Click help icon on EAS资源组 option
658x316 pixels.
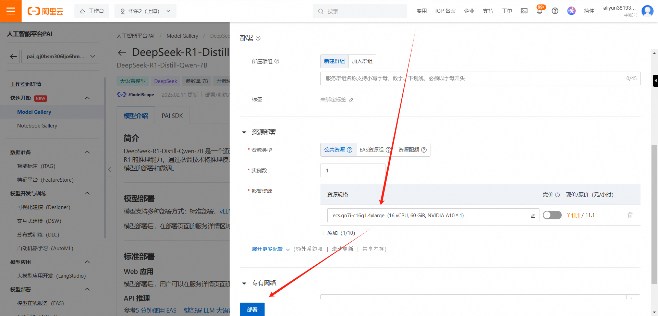(388, 150)
